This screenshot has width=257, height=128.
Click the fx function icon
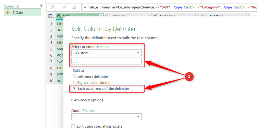(74, 7)
